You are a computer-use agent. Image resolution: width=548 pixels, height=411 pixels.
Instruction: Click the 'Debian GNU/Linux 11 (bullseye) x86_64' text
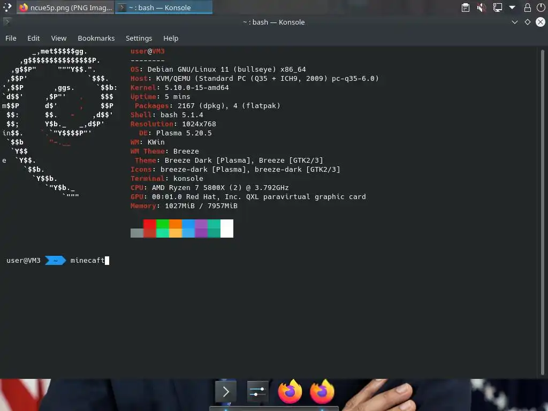tap(226, 70)
